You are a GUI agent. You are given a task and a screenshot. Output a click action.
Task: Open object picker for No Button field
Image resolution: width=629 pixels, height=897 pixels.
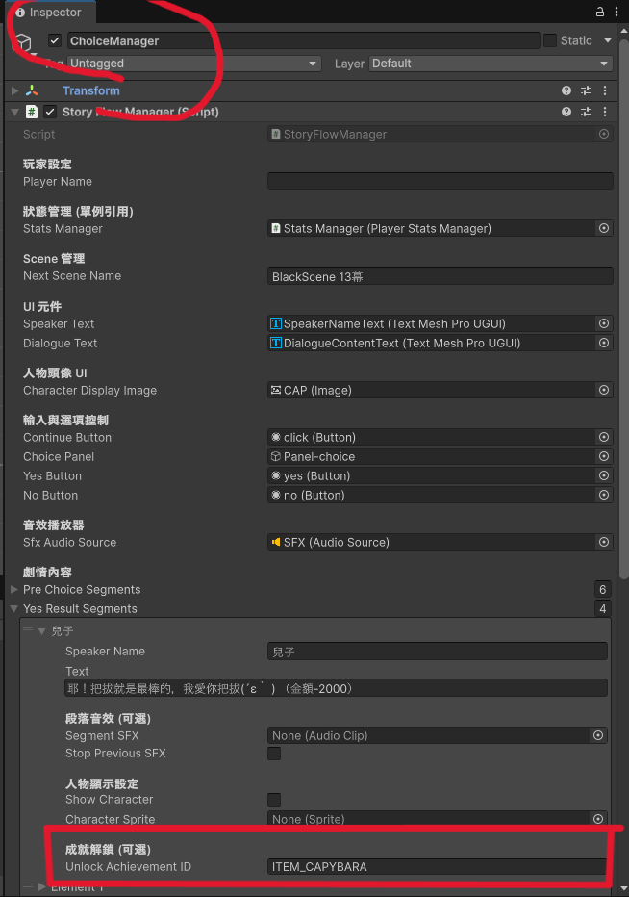point(604,495)
